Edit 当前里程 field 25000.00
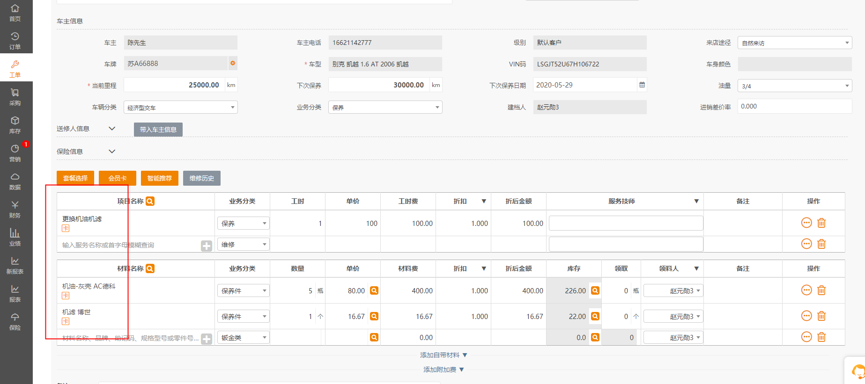 pos(174,85)
